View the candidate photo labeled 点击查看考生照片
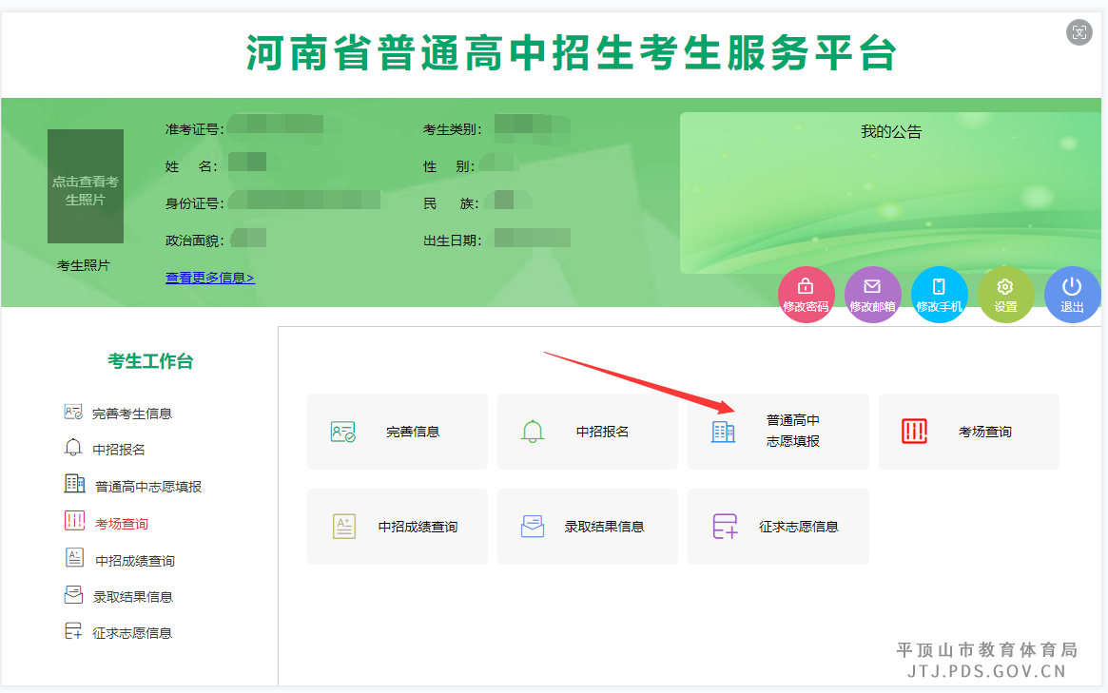 (x=85, y=186)
